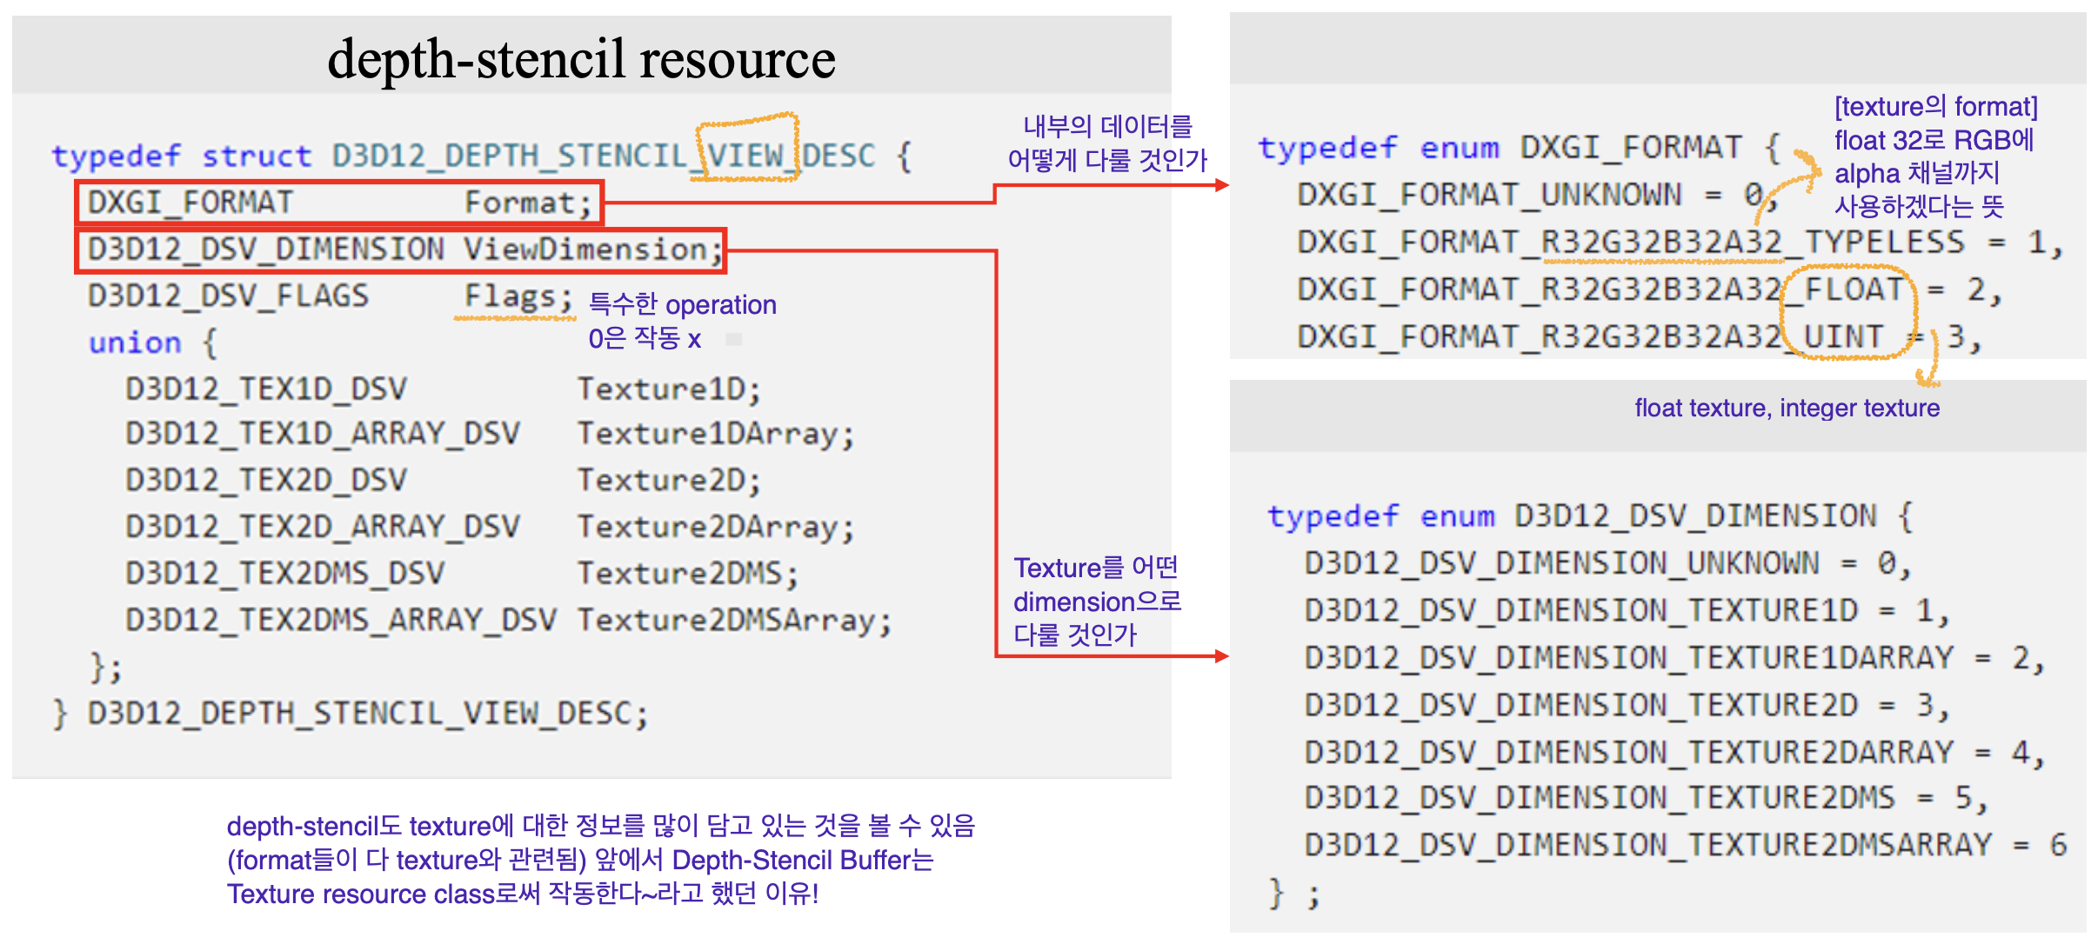This screenshot has height=944, width=2098.
Task: Click the red-boxed DXGI_FORMAT Format line
Action: pyautogui.click(x=339, y=203)
